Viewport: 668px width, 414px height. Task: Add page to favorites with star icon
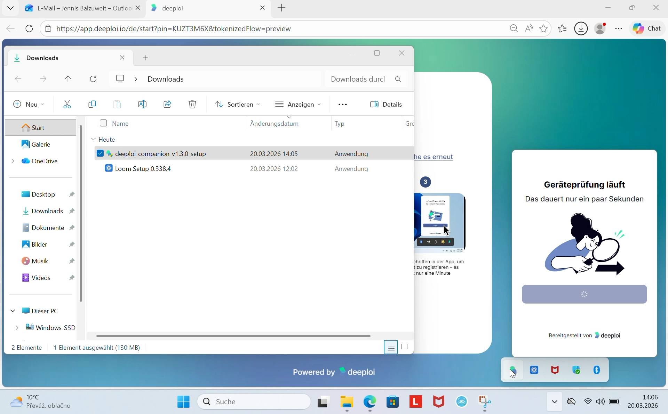544,28
